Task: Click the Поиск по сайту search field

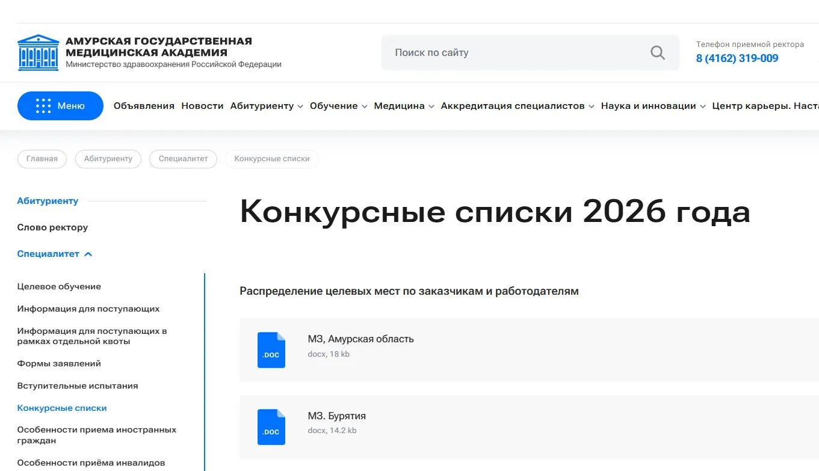Action: click(530, 53)
